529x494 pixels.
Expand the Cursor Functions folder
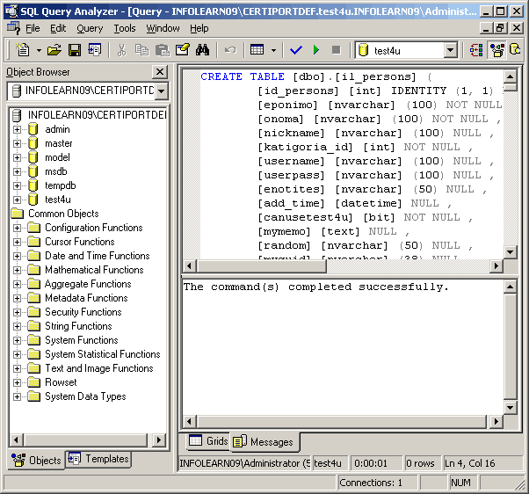point(17,242)
